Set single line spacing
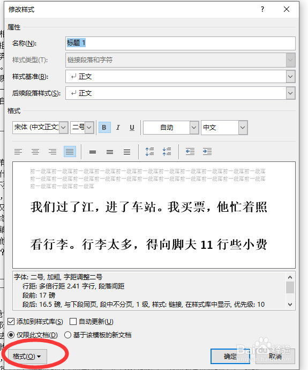 click(93, 152)
